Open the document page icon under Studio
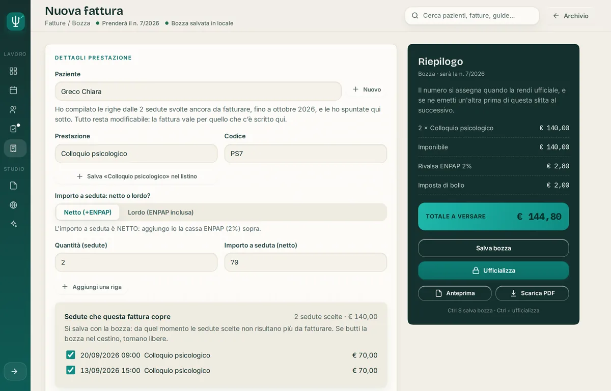The image size is (611, 391). coord(13,186)
